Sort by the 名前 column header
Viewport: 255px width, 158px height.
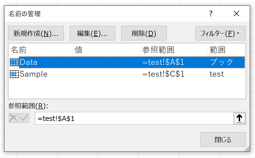40,50
